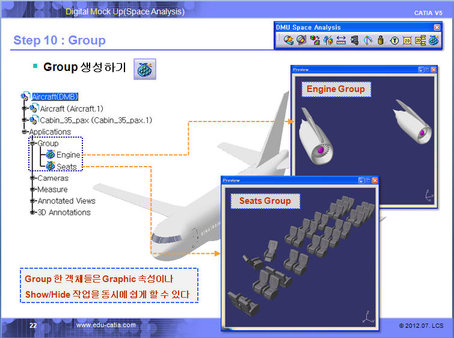Select the Seats group in the tree
This screenshot has height=338, width=454.
pyautogui.click(x=66, y=166)
